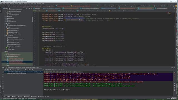Viewport: 178px width, 100px height.
Task: Toggle Git tool window at bottom
Action: (x=4, y=97)
